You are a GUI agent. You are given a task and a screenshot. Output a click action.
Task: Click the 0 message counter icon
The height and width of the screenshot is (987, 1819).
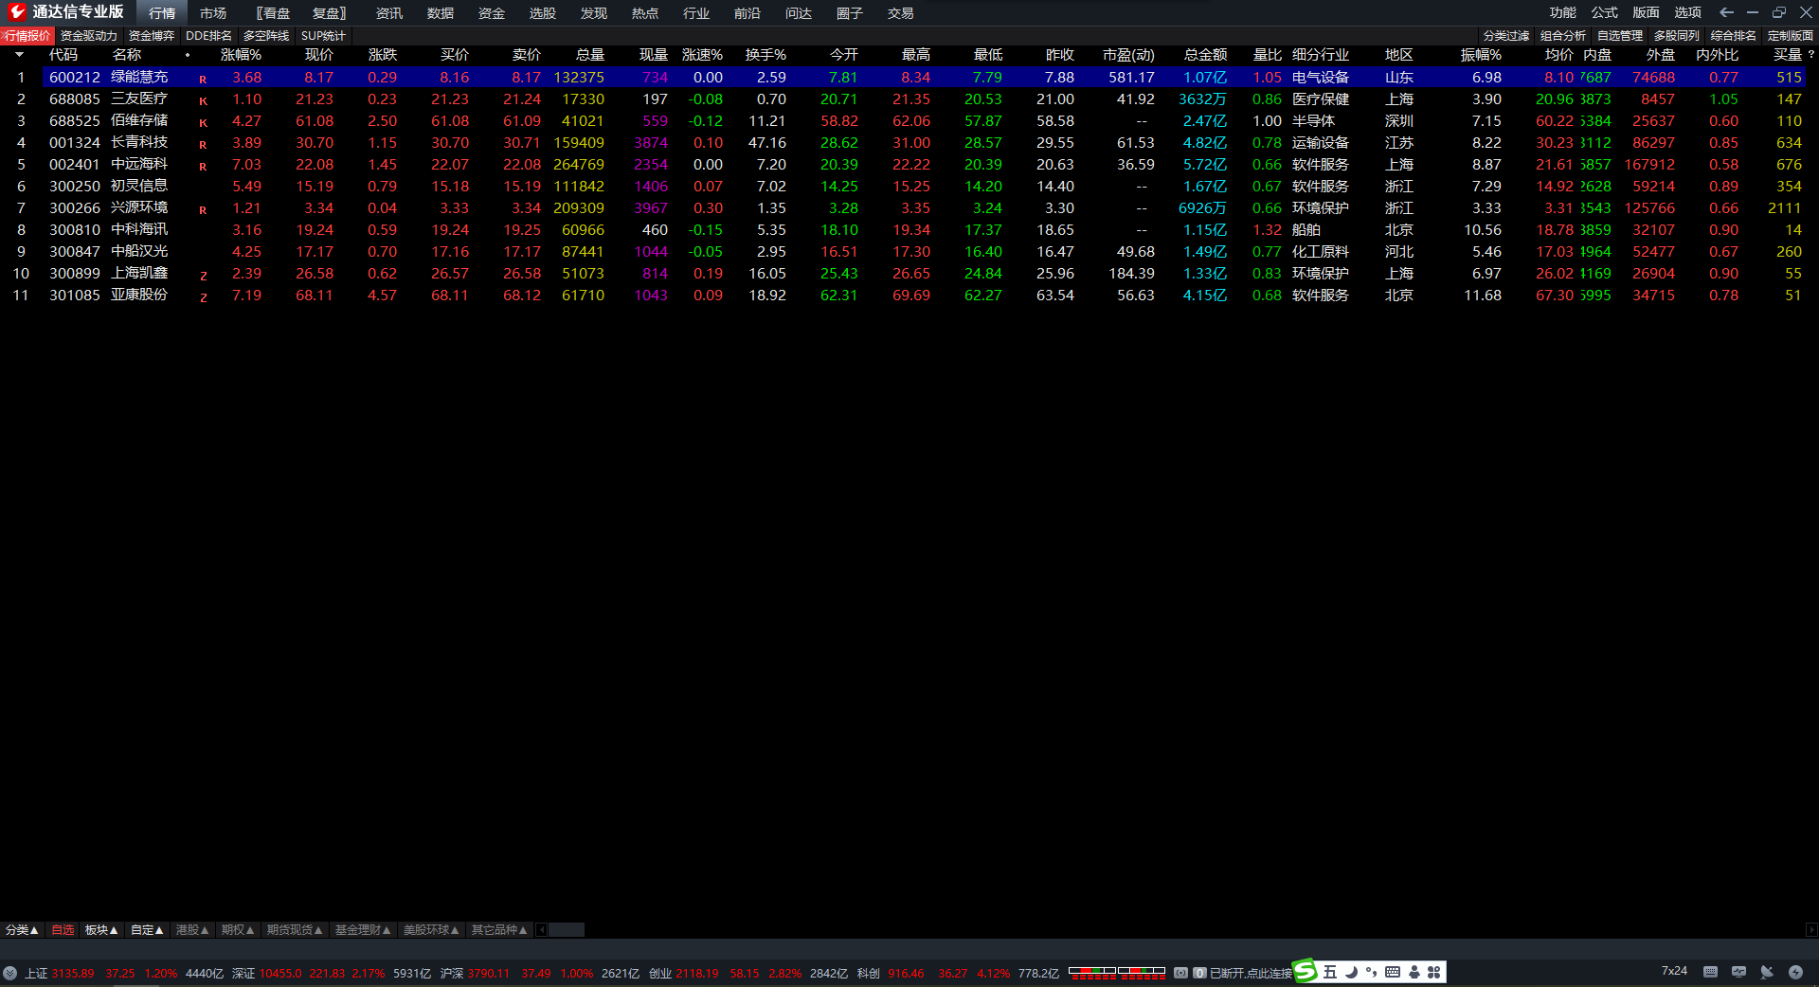tap(1199, 973)
